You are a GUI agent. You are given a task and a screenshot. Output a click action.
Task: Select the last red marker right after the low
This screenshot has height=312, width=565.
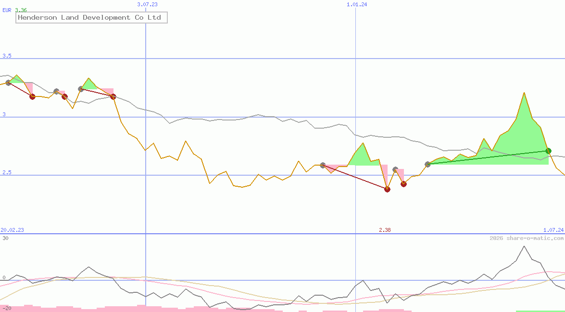403,184
